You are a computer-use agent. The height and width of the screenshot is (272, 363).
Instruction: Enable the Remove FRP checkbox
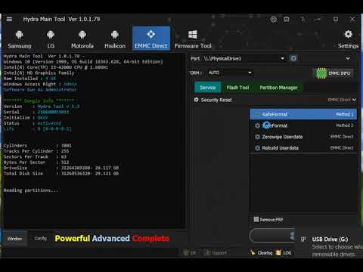256,220
